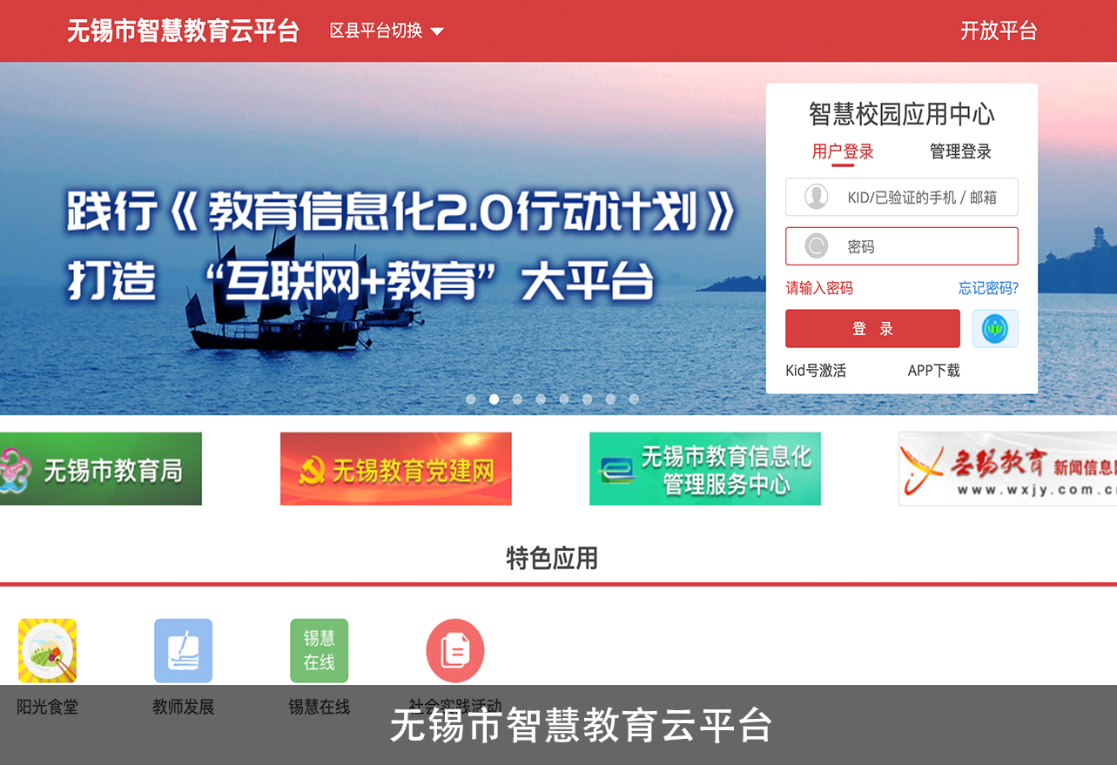Select the 用户登录 tab
The height and width of the screenshot is (765, 1117).
(x=843, y=151)
